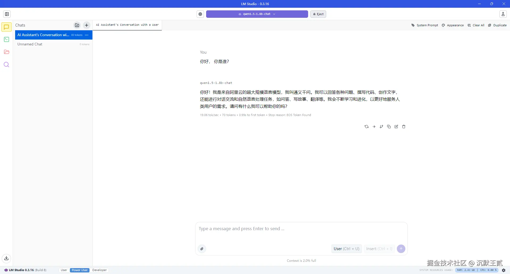Screen dimensions: 510x274
Task: Open app settings gear in status bar
Action: [x=504, y=270]
